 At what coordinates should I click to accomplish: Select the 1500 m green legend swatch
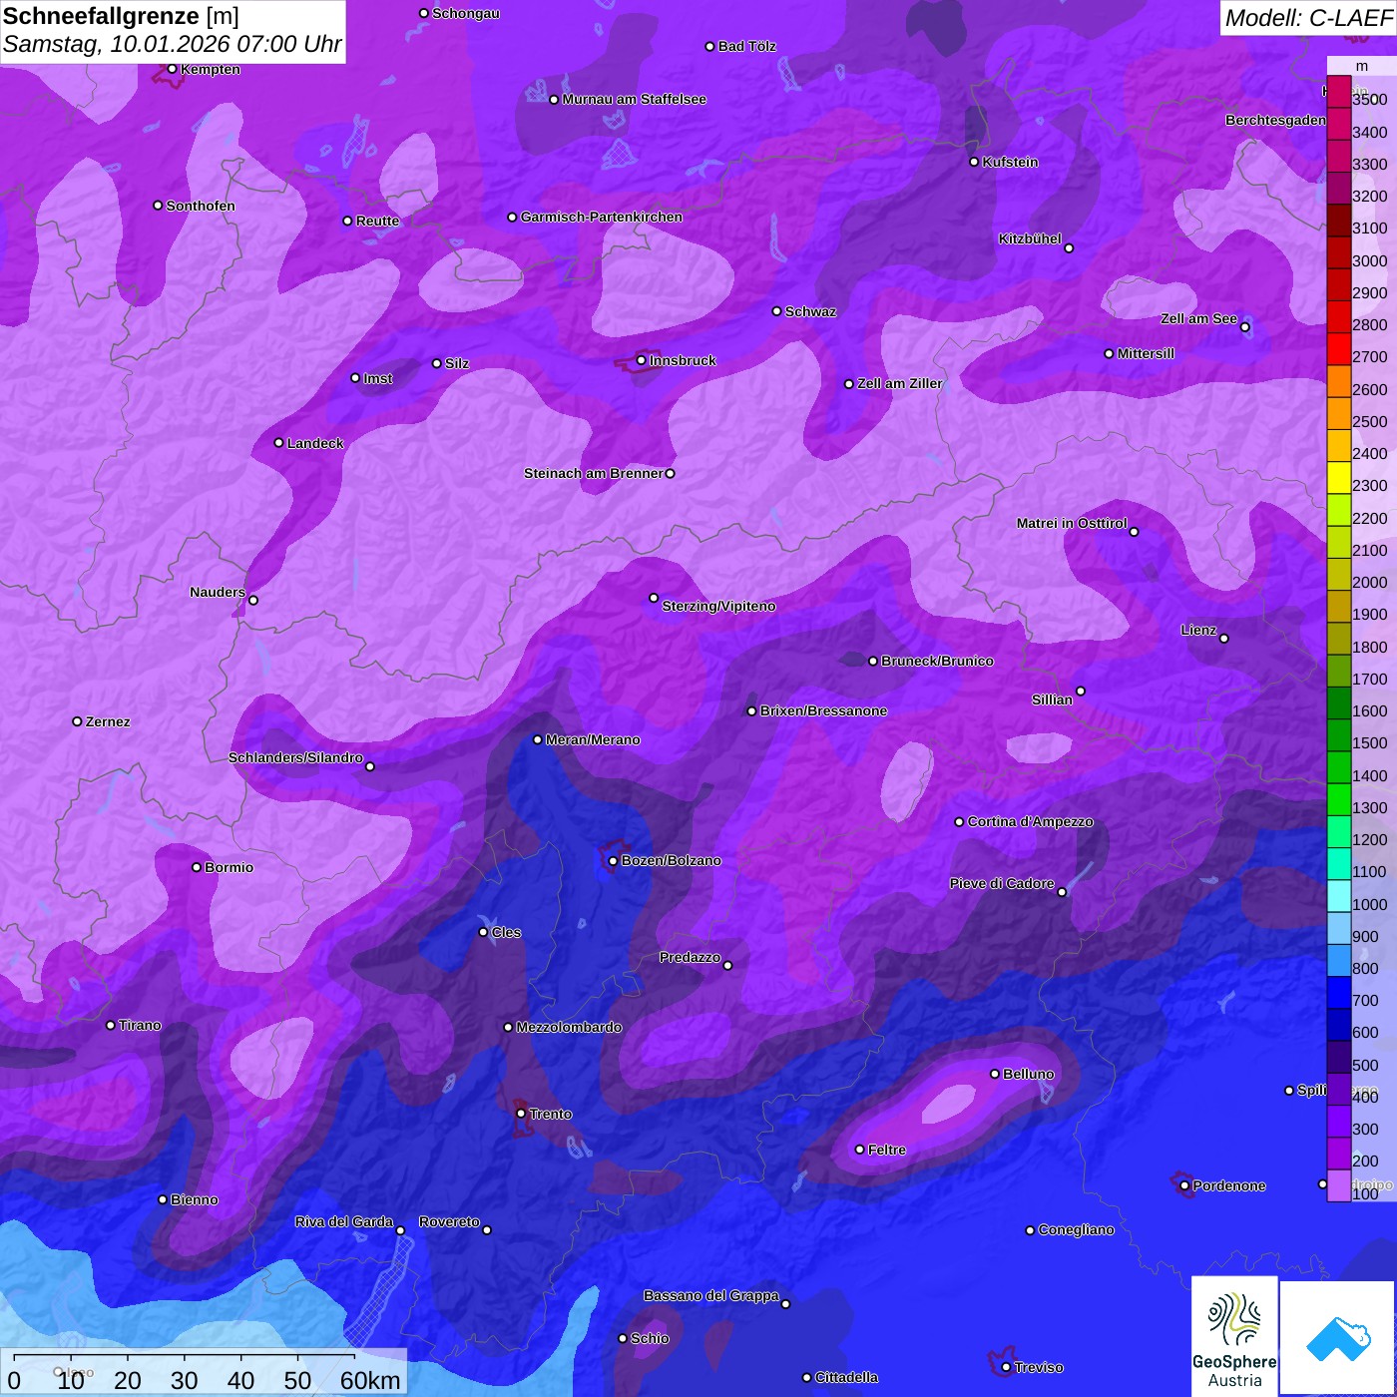tap(1338, 735)
